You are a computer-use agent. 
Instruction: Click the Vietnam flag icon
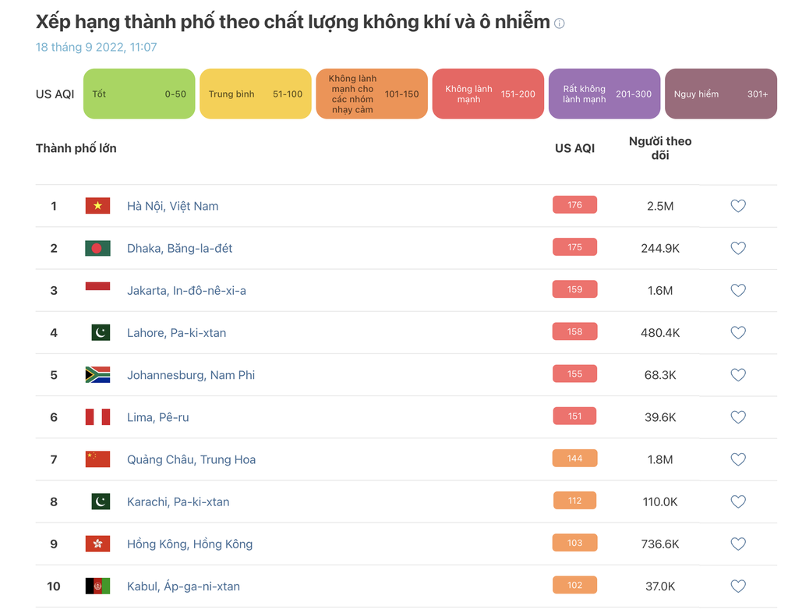97,206
